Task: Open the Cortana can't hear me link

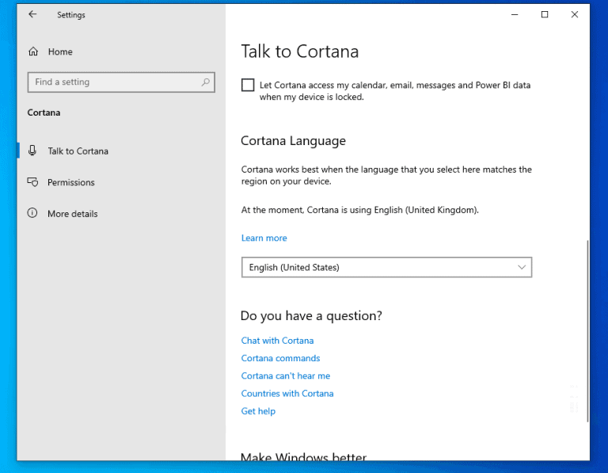Action: point(285,376)
